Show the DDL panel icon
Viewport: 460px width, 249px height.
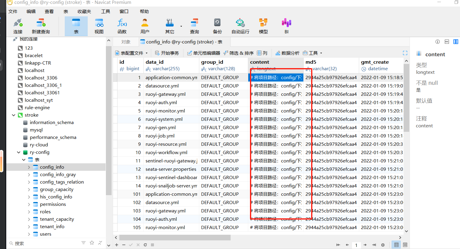point(447,42)
